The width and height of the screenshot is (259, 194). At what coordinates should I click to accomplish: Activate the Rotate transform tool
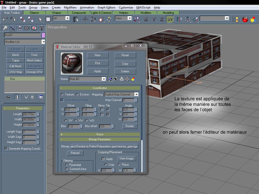click(x=93, y=19)
